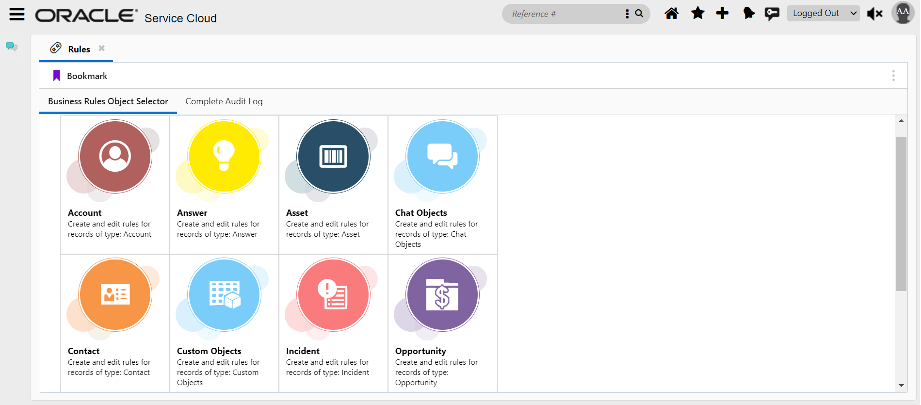The image size is (921, 405).
Task: Toggle the purple Bookmark flag
Action: (x=57, y=76)
